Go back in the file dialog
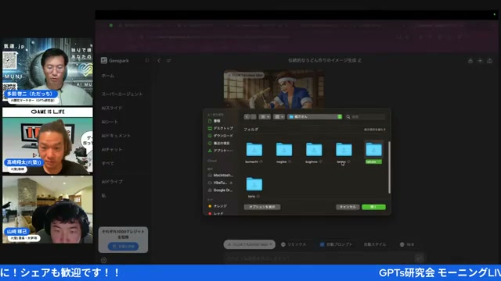 click(247, 117)
